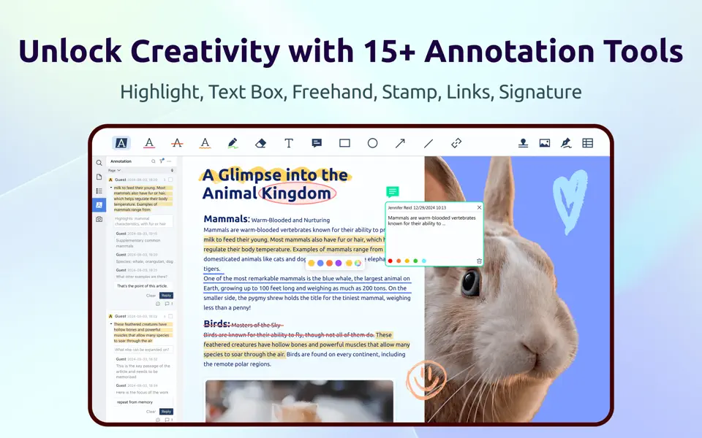Select comment 'Here is the focus of the work'
Screen dimensions: 702x438
click(x=143, y=393)
